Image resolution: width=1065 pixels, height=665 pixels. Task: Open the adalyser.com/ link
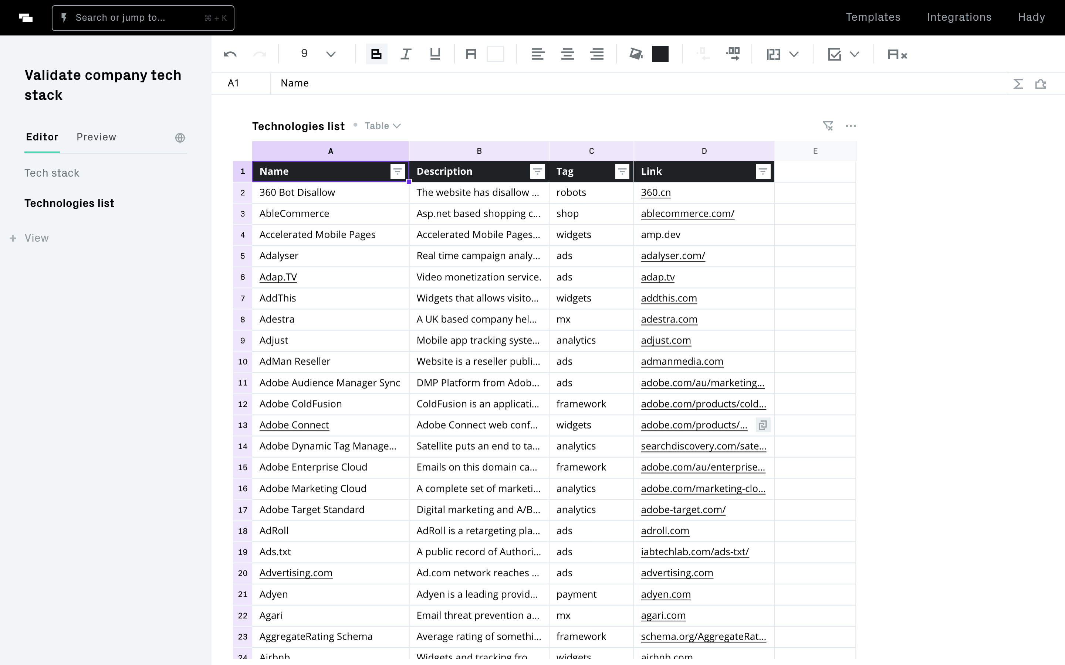(673, 256)
